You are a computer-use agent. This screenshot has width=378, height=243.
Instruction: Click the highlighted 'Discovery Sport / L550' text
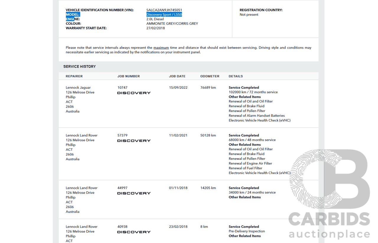pyautogui.click(x=164, y=15)
